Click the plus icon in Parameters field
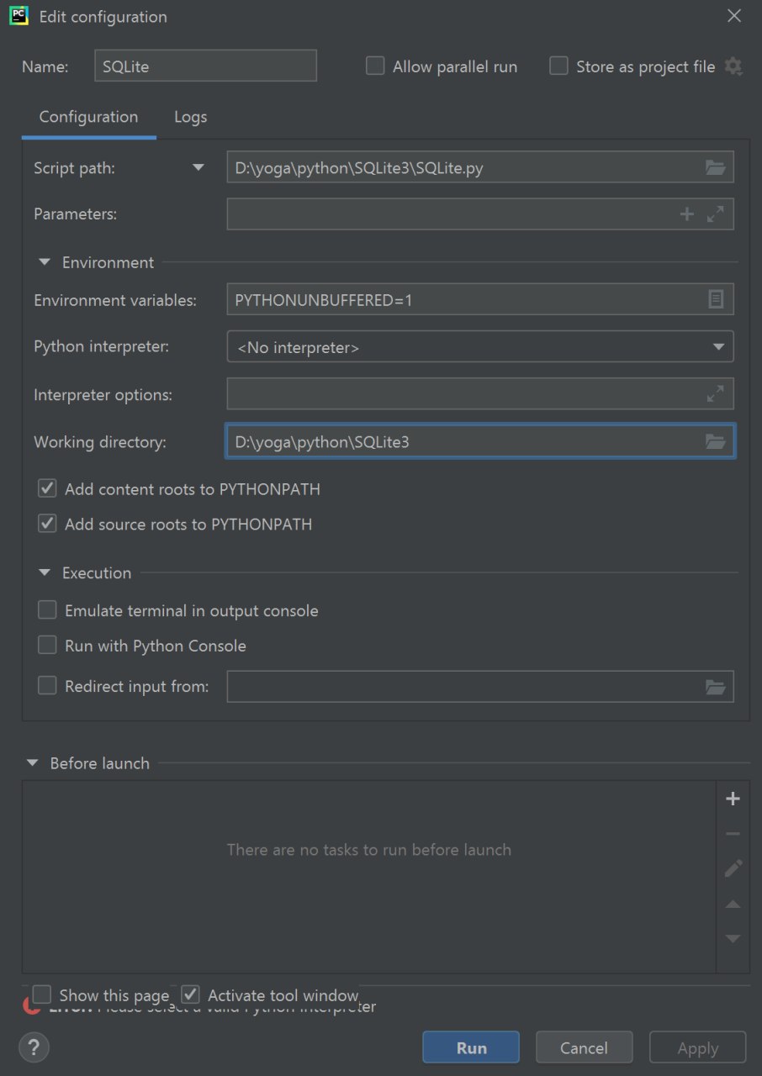762x1076 pixels. 687,214
